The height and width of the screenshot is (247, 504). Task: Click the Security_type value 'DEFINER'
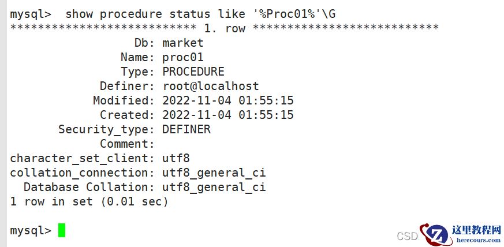[186, 129]
